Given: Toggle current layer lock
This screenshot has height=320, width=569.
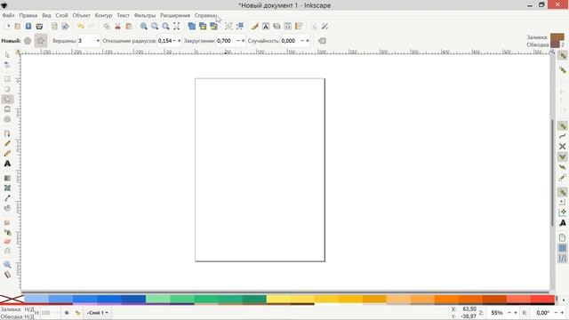Looking at the screenshot, I should pyautogui.click(x=77, y=313).
